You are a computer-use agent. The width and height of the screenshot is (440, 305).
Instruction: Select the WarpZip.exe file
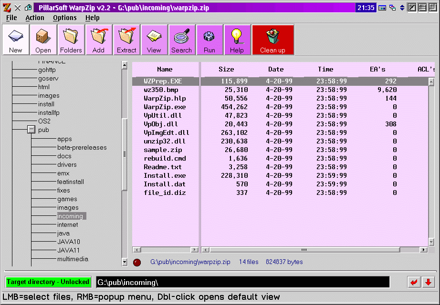click(165, 107)
